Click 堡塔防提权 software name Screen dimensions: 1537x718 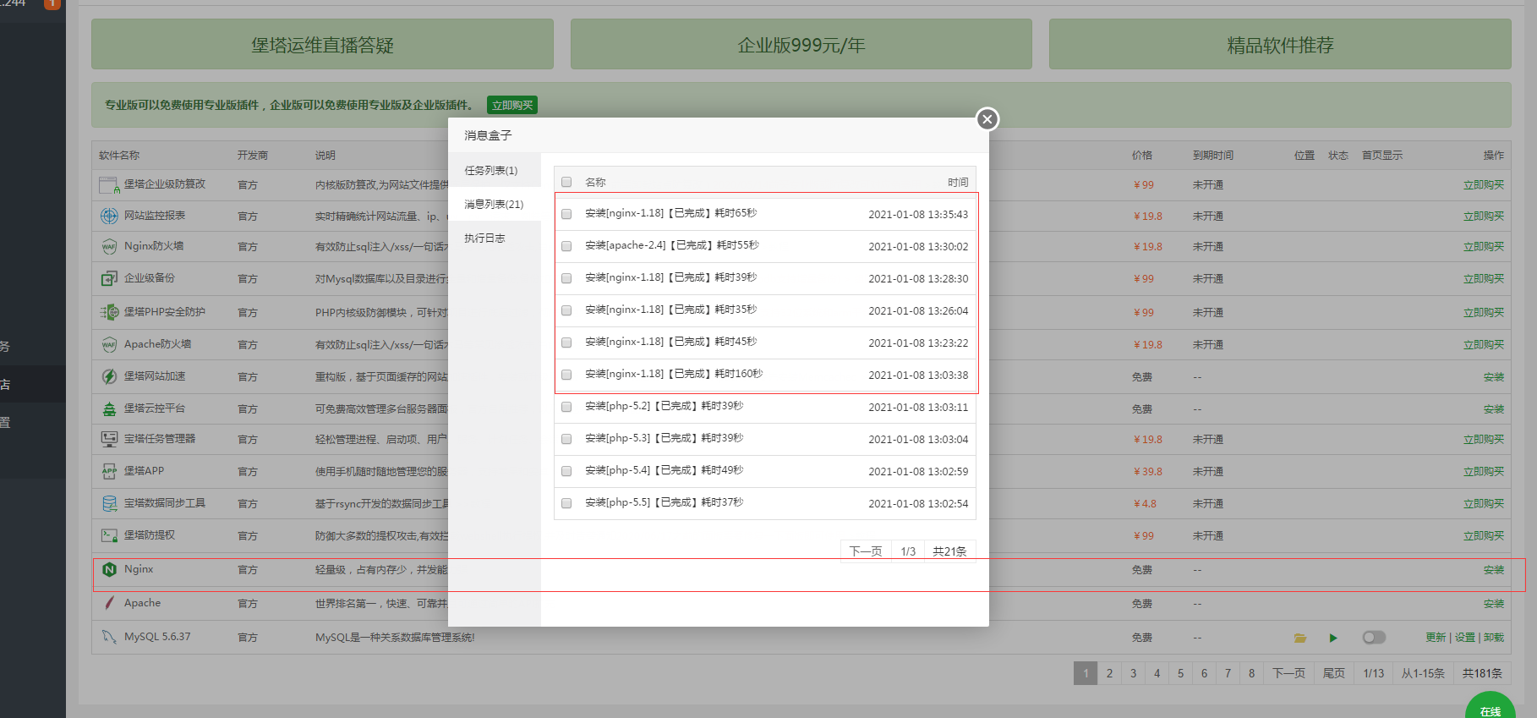(x=150, y=535)
